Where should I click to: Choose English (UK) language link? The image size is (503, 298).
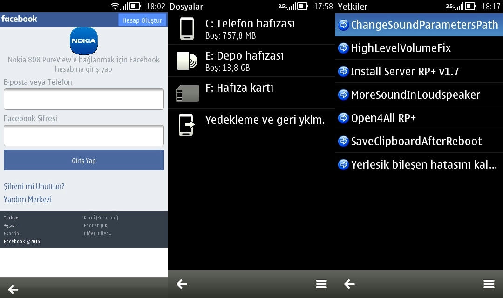pos(96,225)
